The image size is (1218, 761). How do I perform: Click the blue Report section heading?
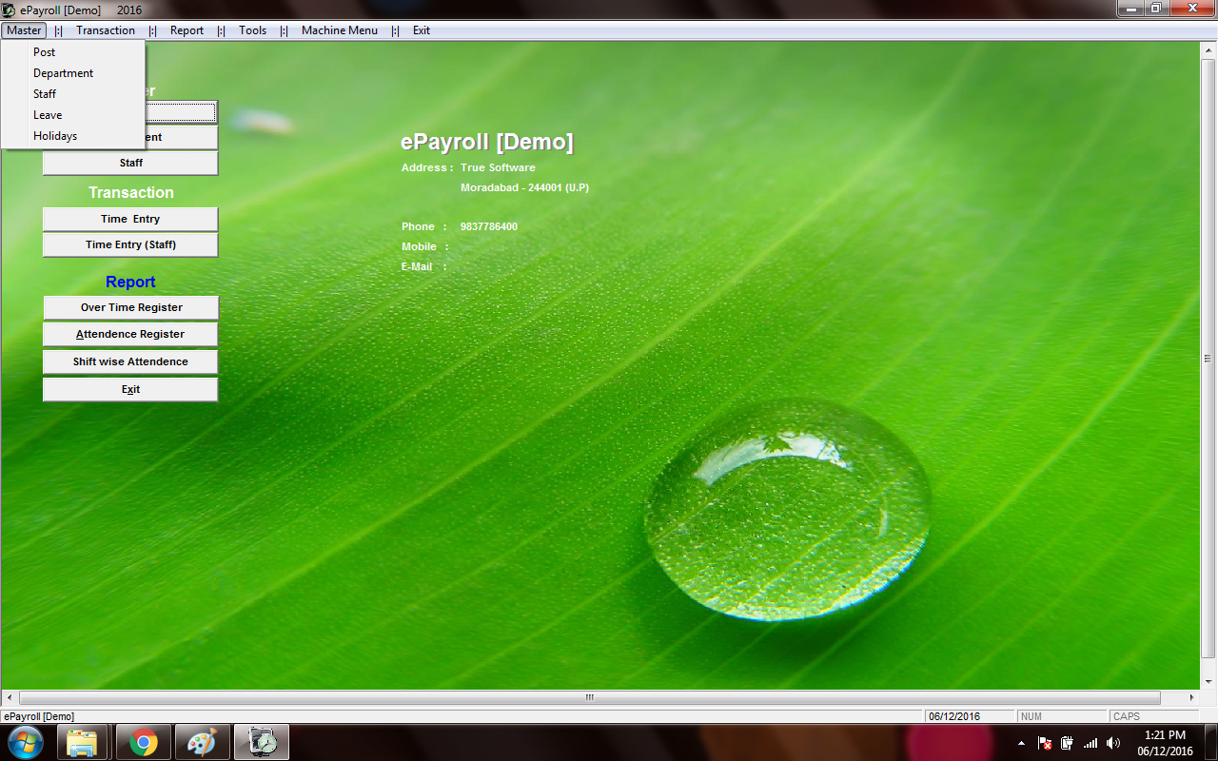point(130,282)
